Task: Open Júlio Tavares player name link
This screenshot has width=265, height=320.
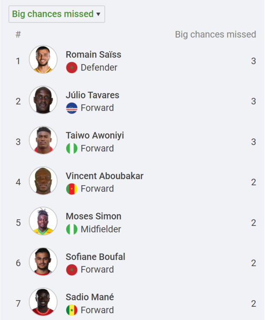Action: click(92, 95)
